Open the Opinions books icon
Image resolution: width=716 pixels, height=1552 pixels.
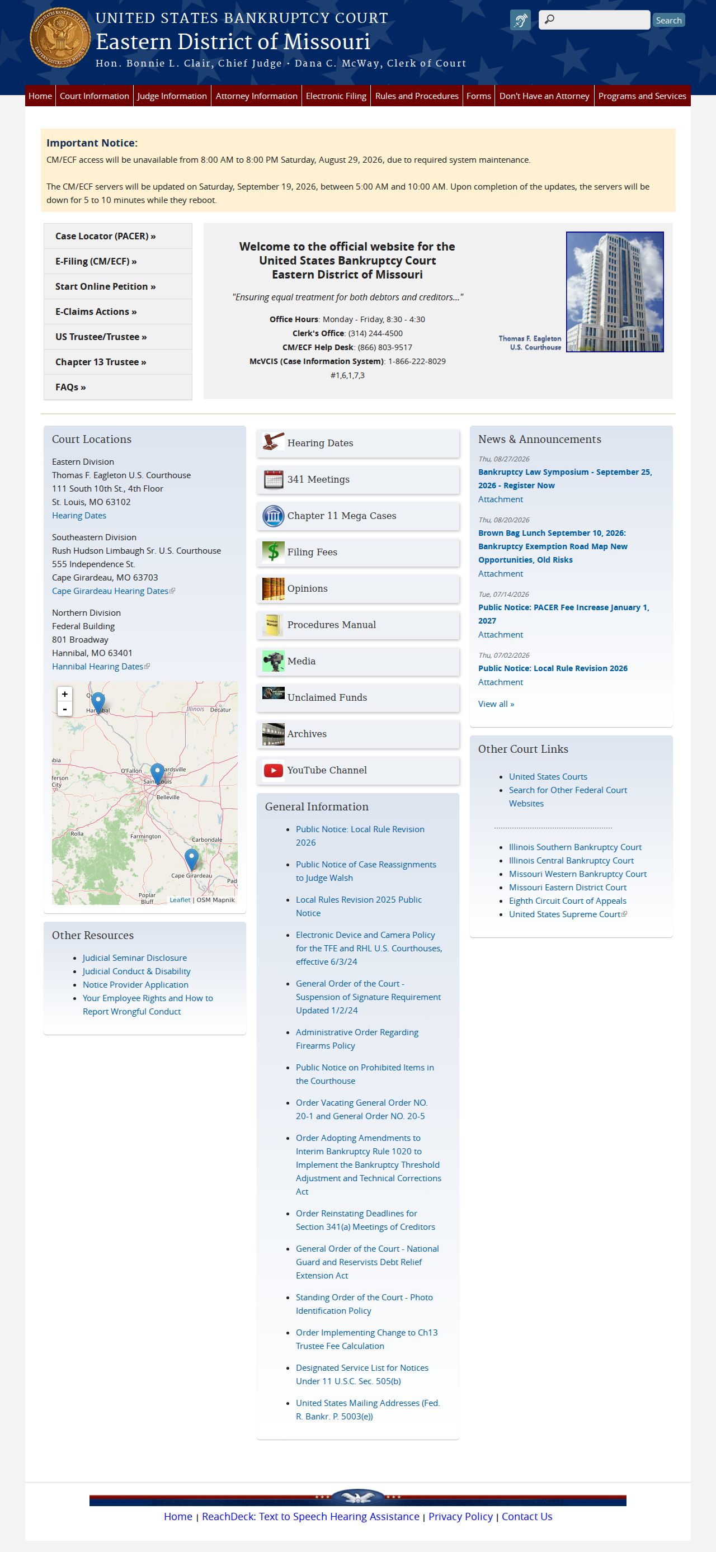pyautogui.click(x=273, y=588)
